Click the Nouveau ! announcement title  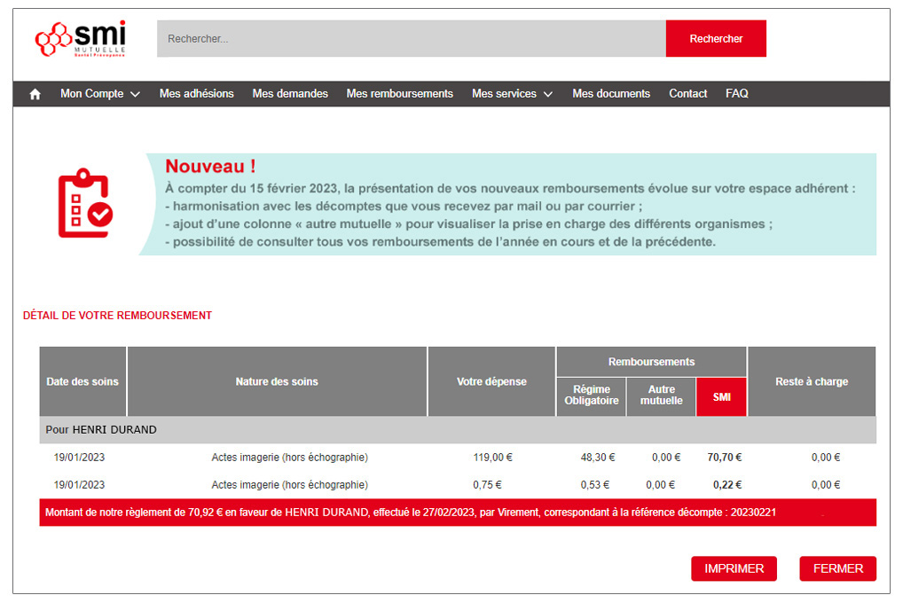[x=210, y=167]
